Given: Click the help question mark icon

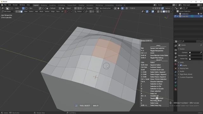Looking at the screenshot, I should click(127, 8).
